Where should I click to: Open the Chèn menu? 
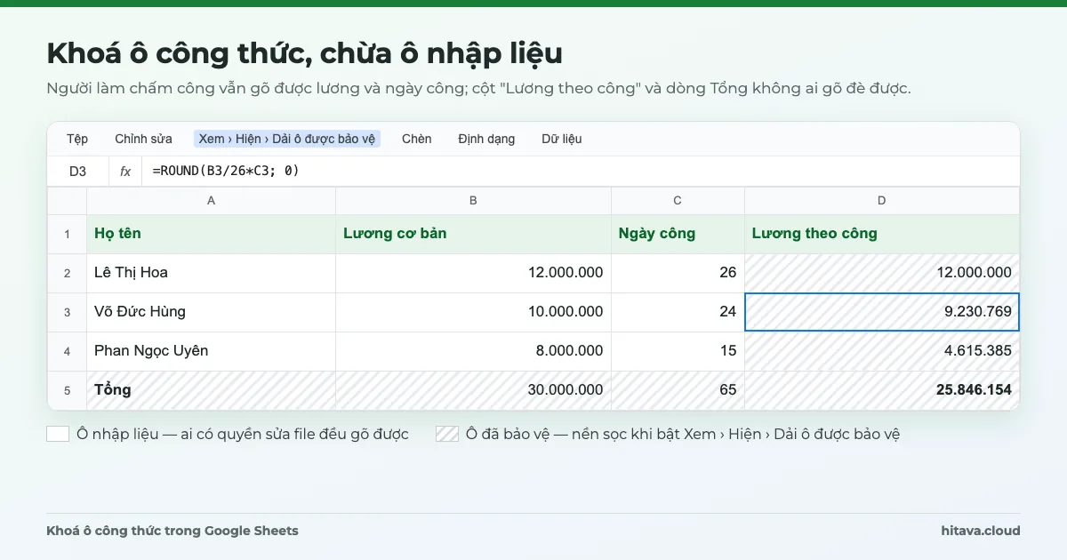(416, 139)
